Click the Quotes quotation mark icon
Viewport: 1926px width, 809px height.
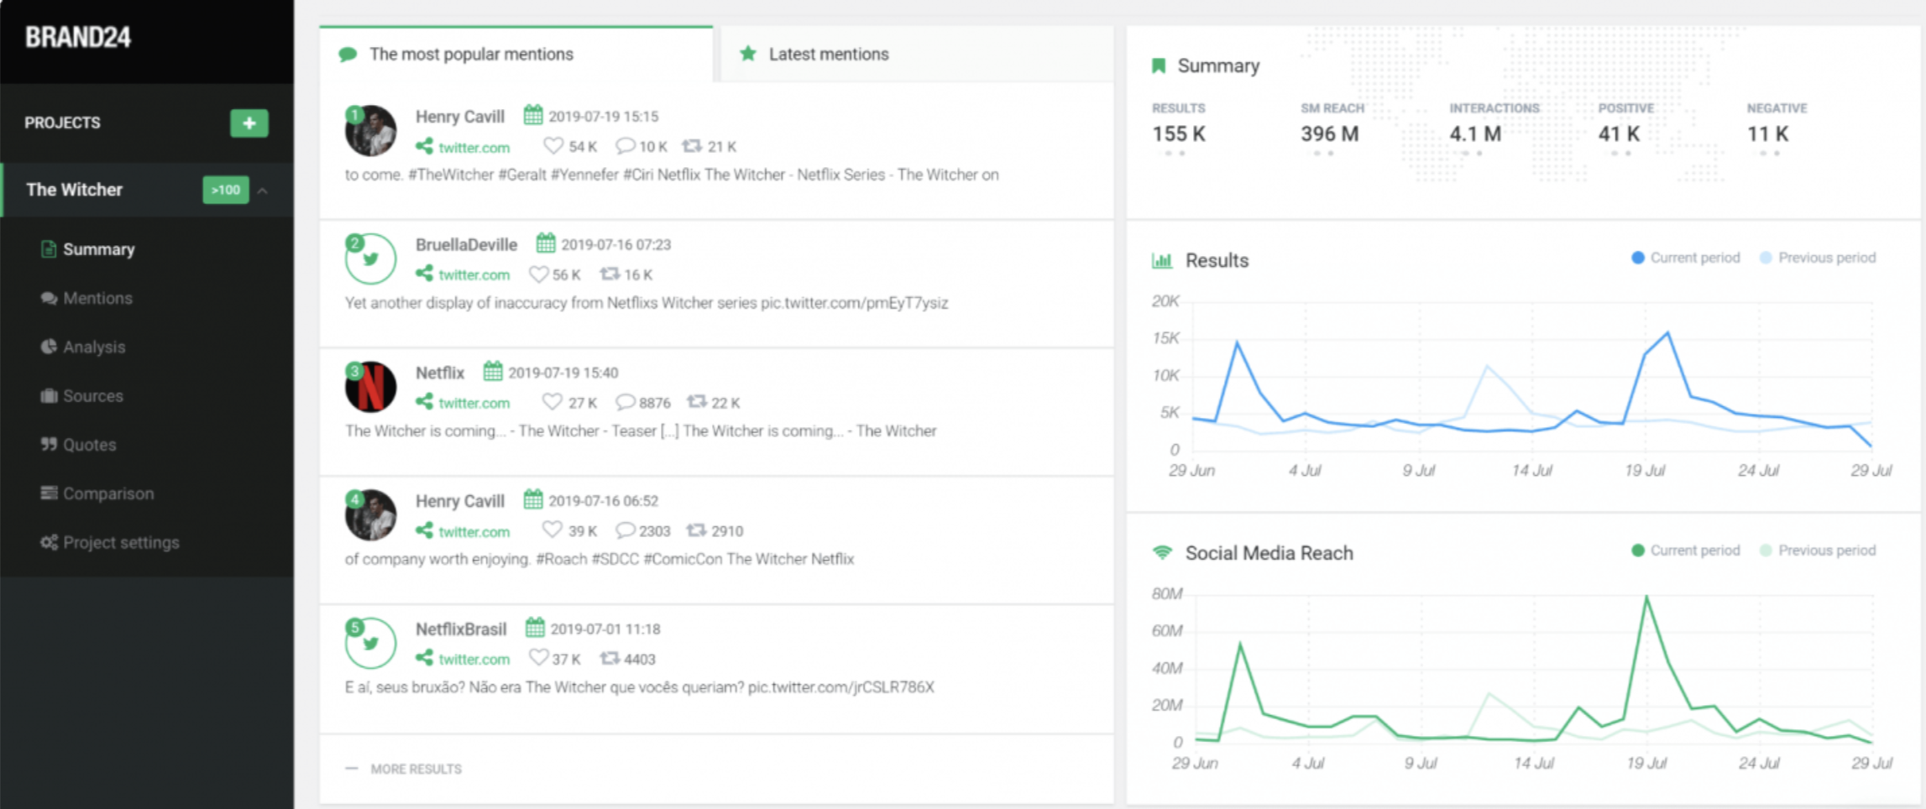click(49, 444)
